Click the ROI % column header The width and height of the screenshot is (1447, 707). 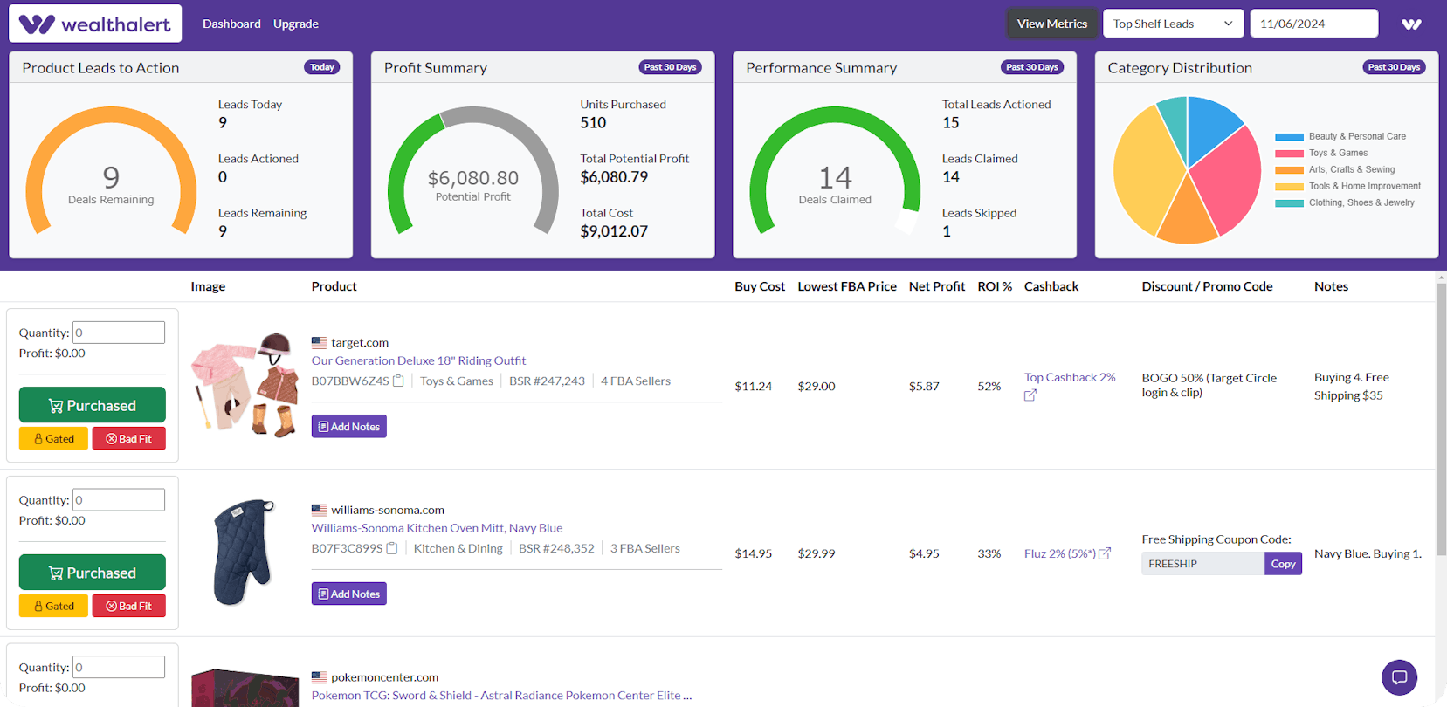(995, 286)
